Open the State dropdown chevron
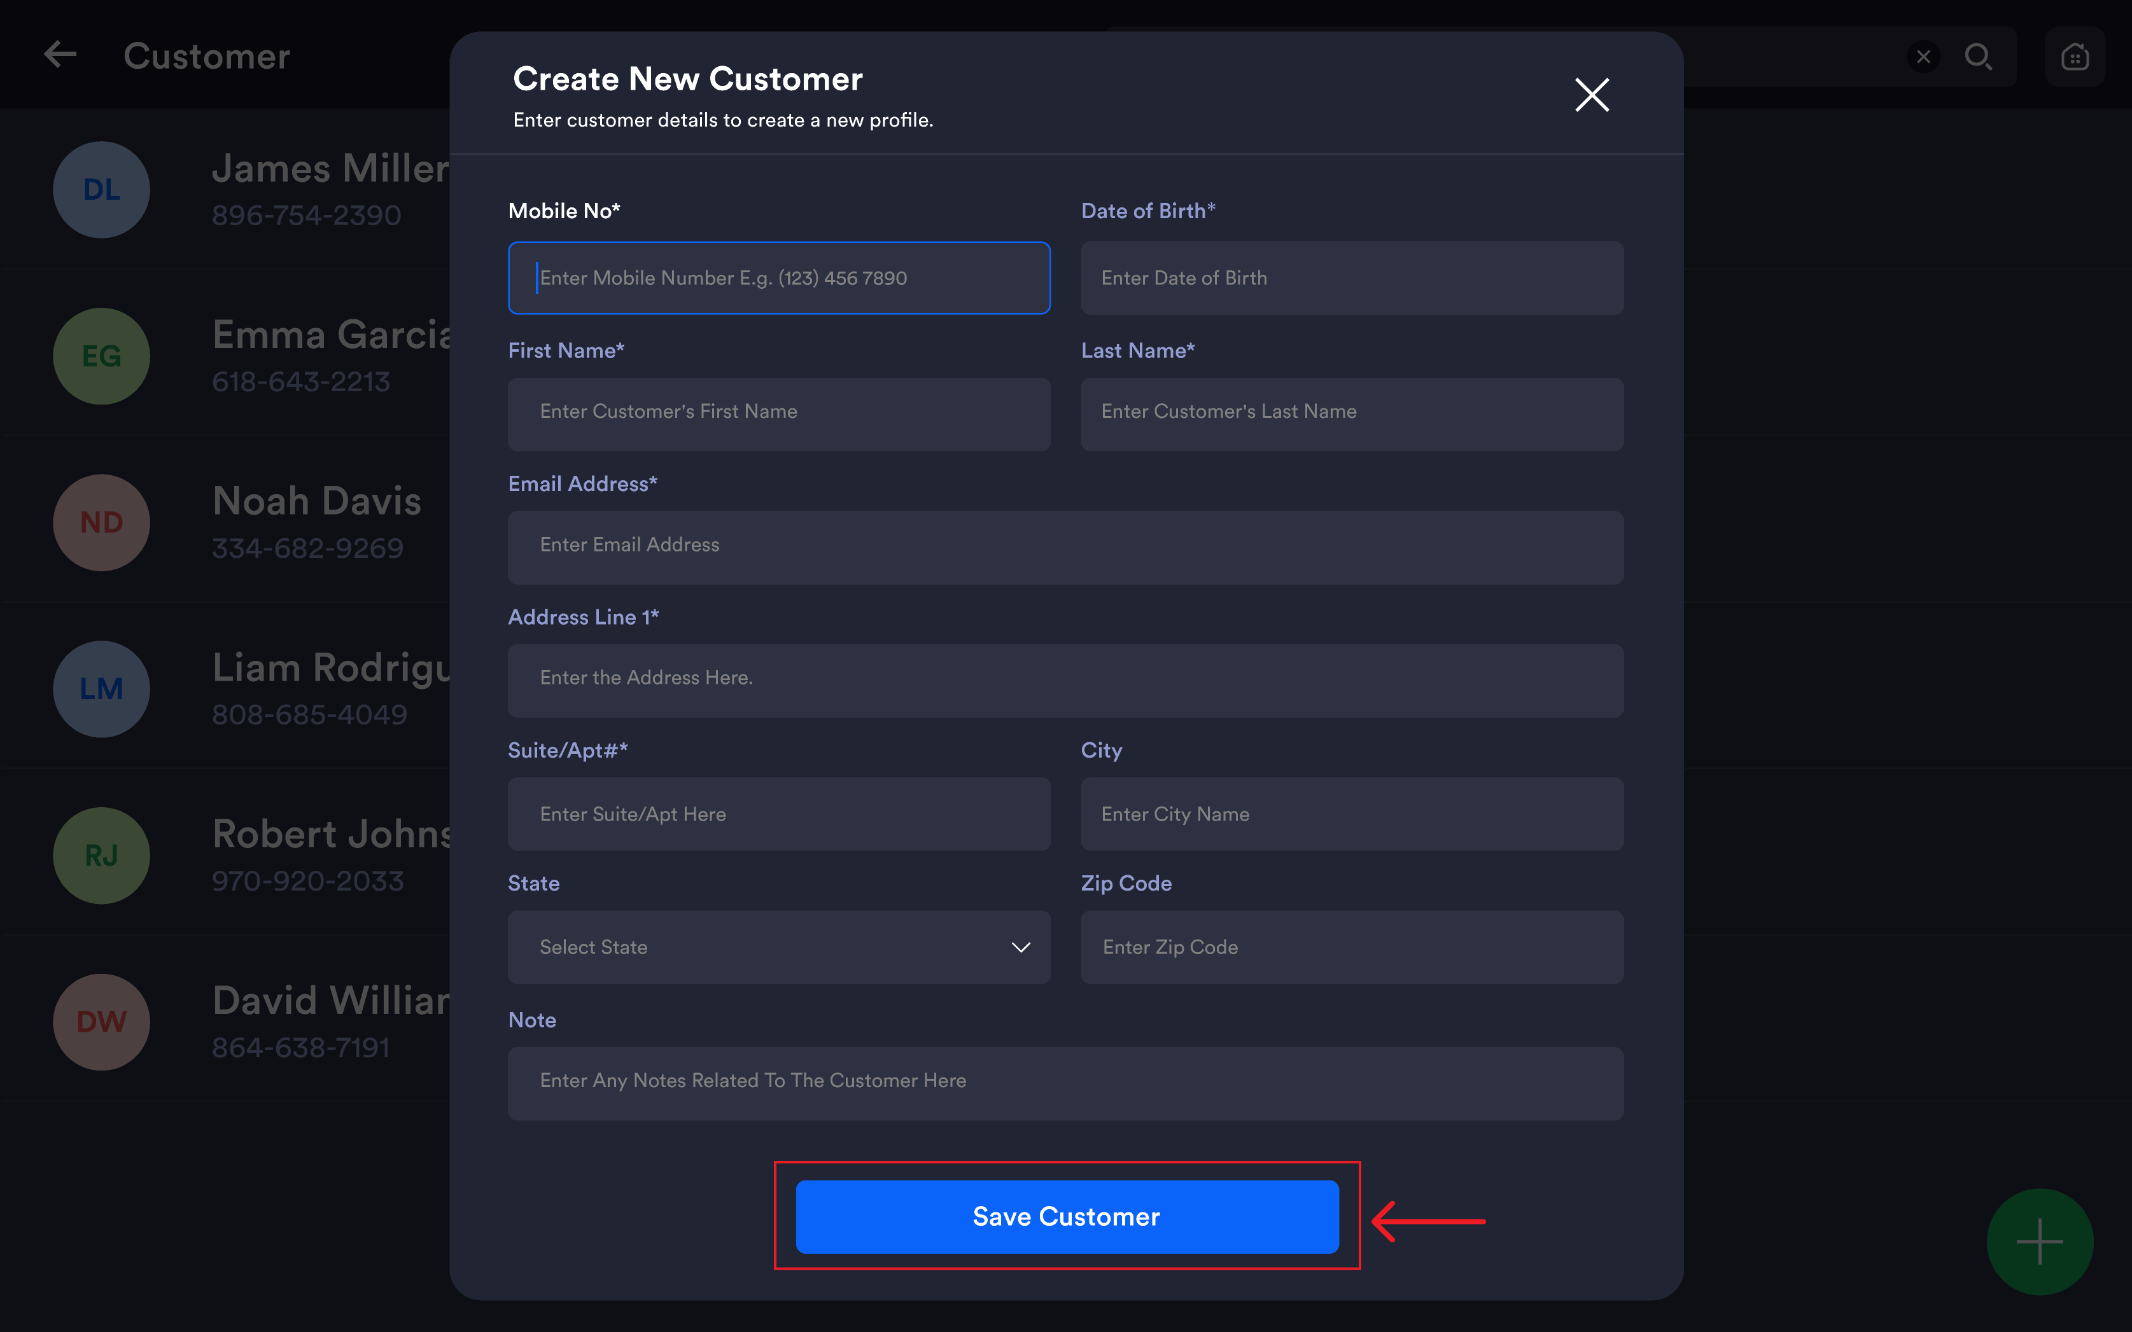 1021,948
